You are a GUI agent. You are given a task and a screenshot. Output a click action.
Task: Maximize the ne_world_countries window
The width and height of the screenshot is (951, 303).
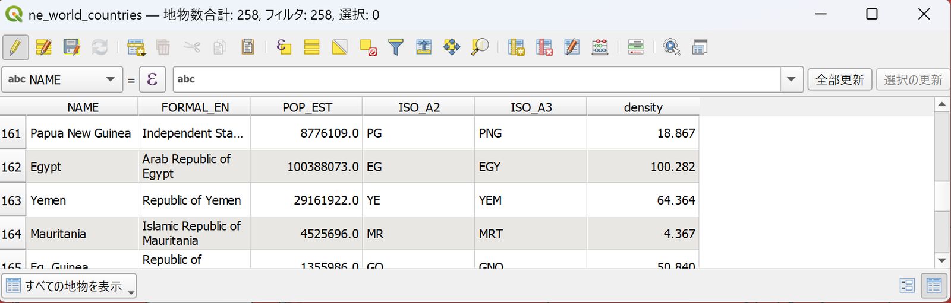[872, 14]
